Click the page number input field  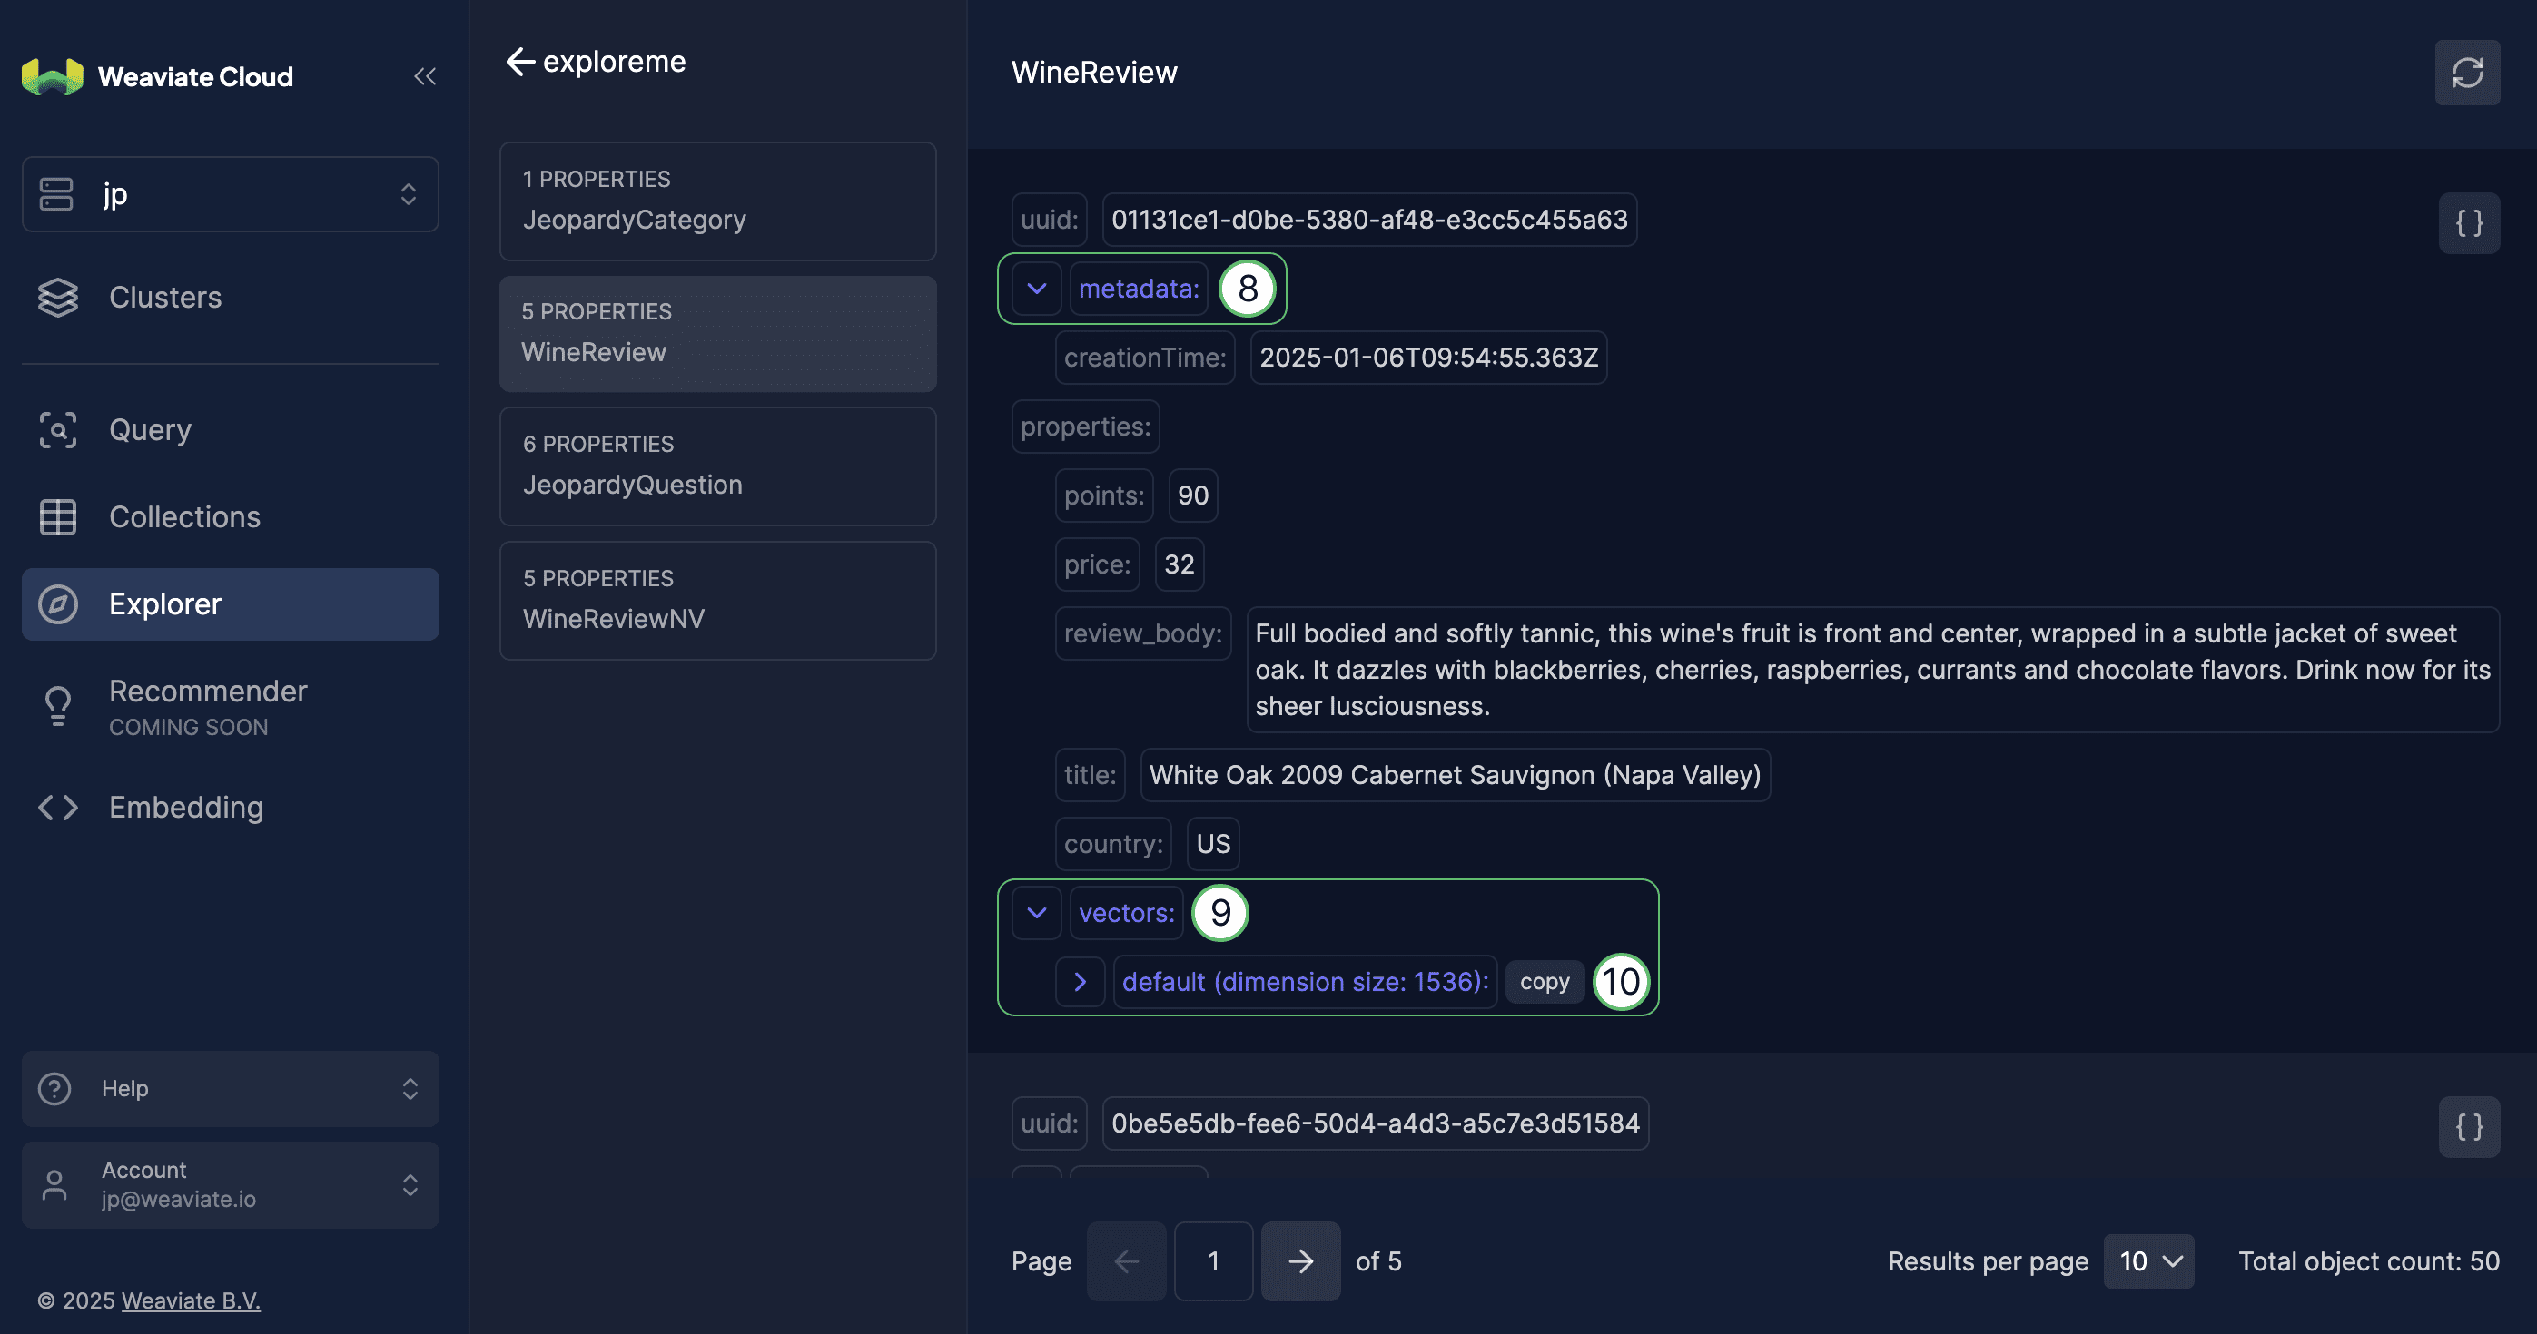(1213, 1261)
